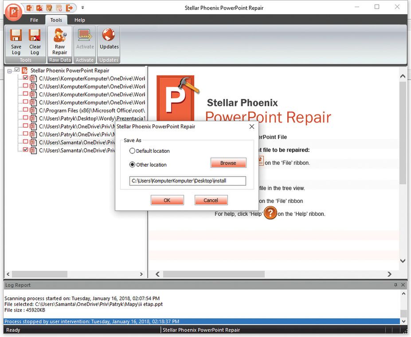Select the Patryk\Desktop\Wordy\Prezentacja1 tree row
Viewport: 411px width, 337px height.
[x=92, y=119]
